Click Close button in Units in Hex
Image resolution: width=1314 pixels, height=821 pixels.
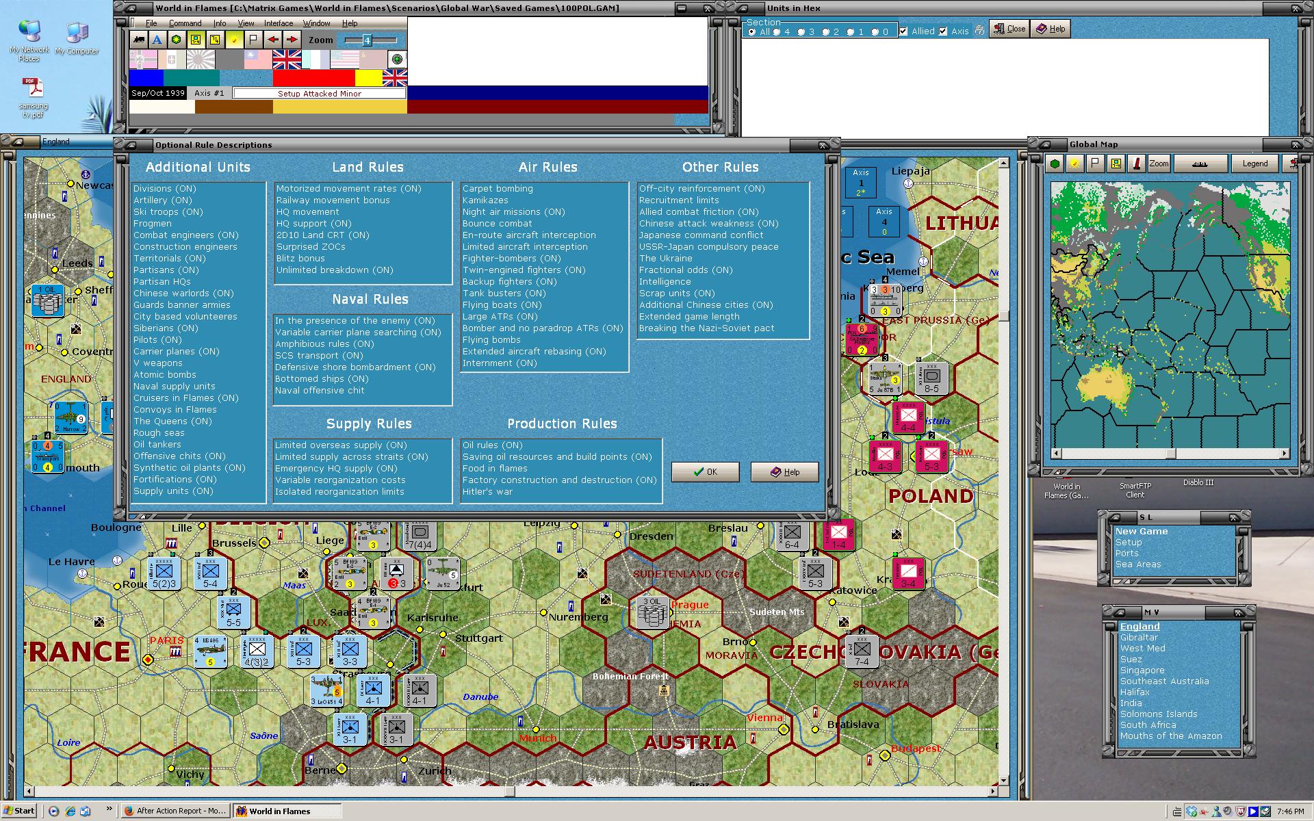[1009, 29]
